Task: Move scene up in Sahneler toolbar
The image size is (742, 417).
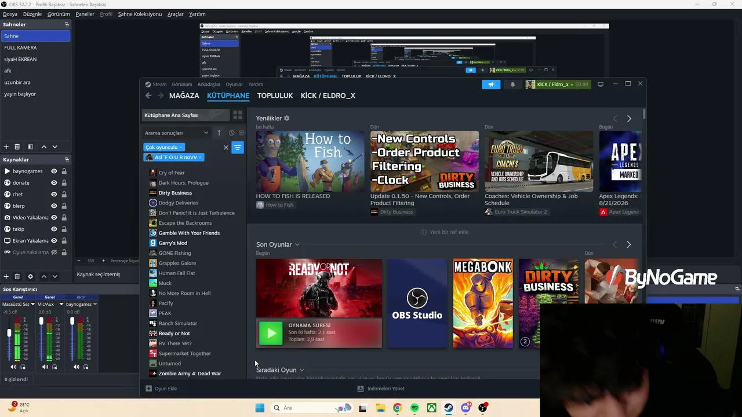Action: (x=43, y=147)
